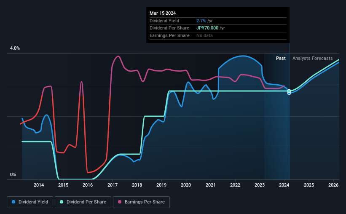Click the 0% y-axis label

click(x=13, y=174)
